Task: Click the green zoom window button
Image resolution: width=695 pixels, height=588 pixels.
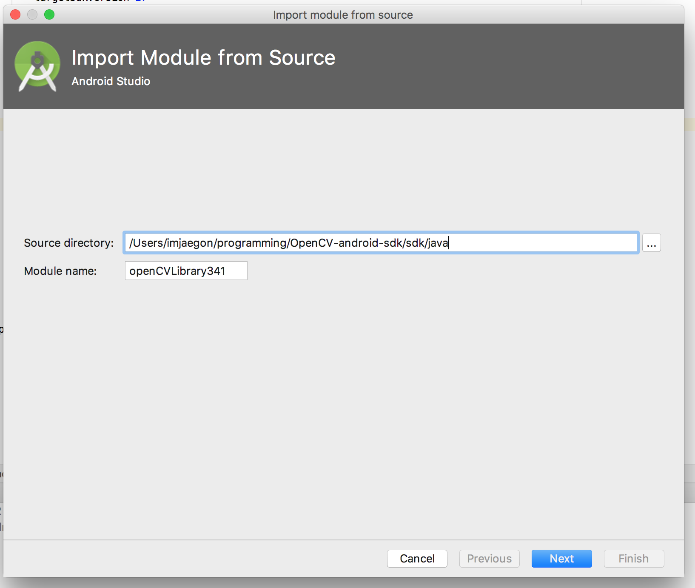Action: pos(49,14)
